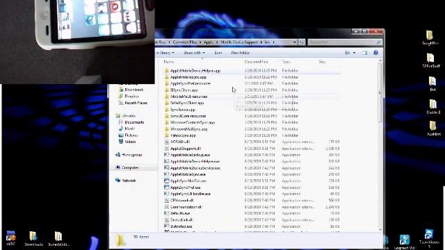445x250 pixels.
Task: Open the AppleMobileDeviceHelper.app folder
Action: coord(195,71)
